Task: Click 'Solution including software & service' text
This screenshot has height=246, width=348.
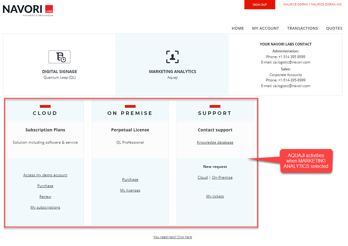Action: (x=45, y=142)
